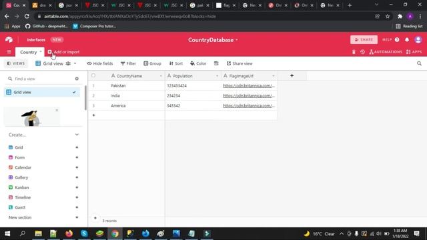Click population cell 234234
Image resolution: width=427 pixels, height=240 pixels.
coord(193,96)
